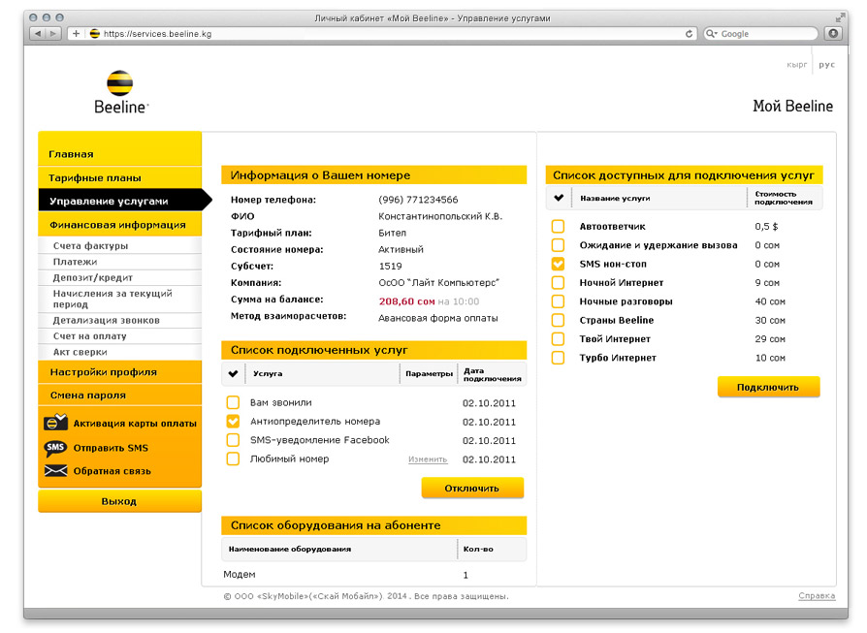
Task: Add a new tab with plus button
Action: point(76,34)
